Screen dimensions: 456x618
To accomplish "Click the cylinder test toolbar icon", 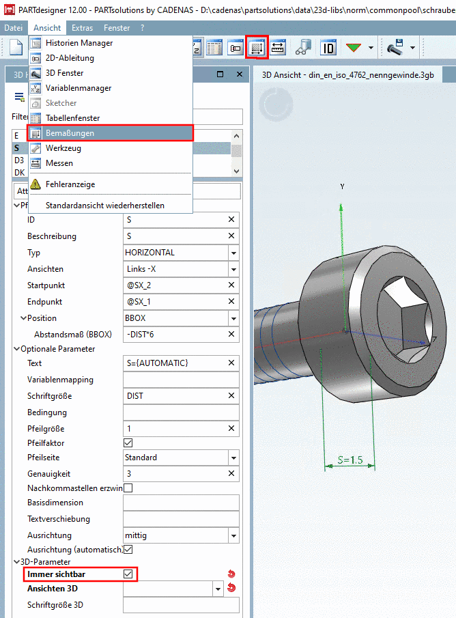I will pos(304,48).
